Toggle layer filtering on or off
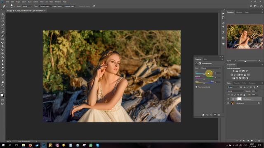The image size is (264, 148). tap(258, 87)
